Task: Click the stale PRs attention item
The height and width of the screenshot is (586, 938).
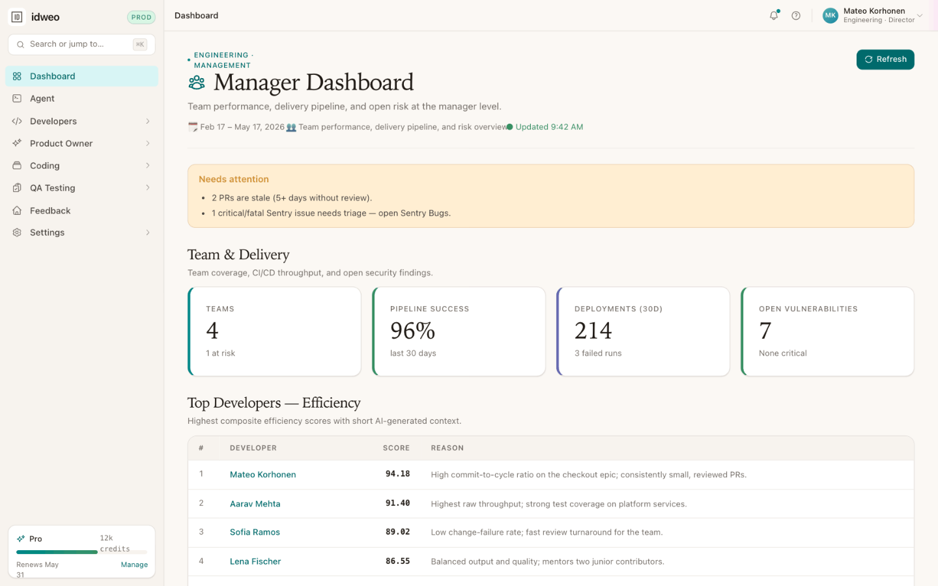Action: tap(292, 198)
